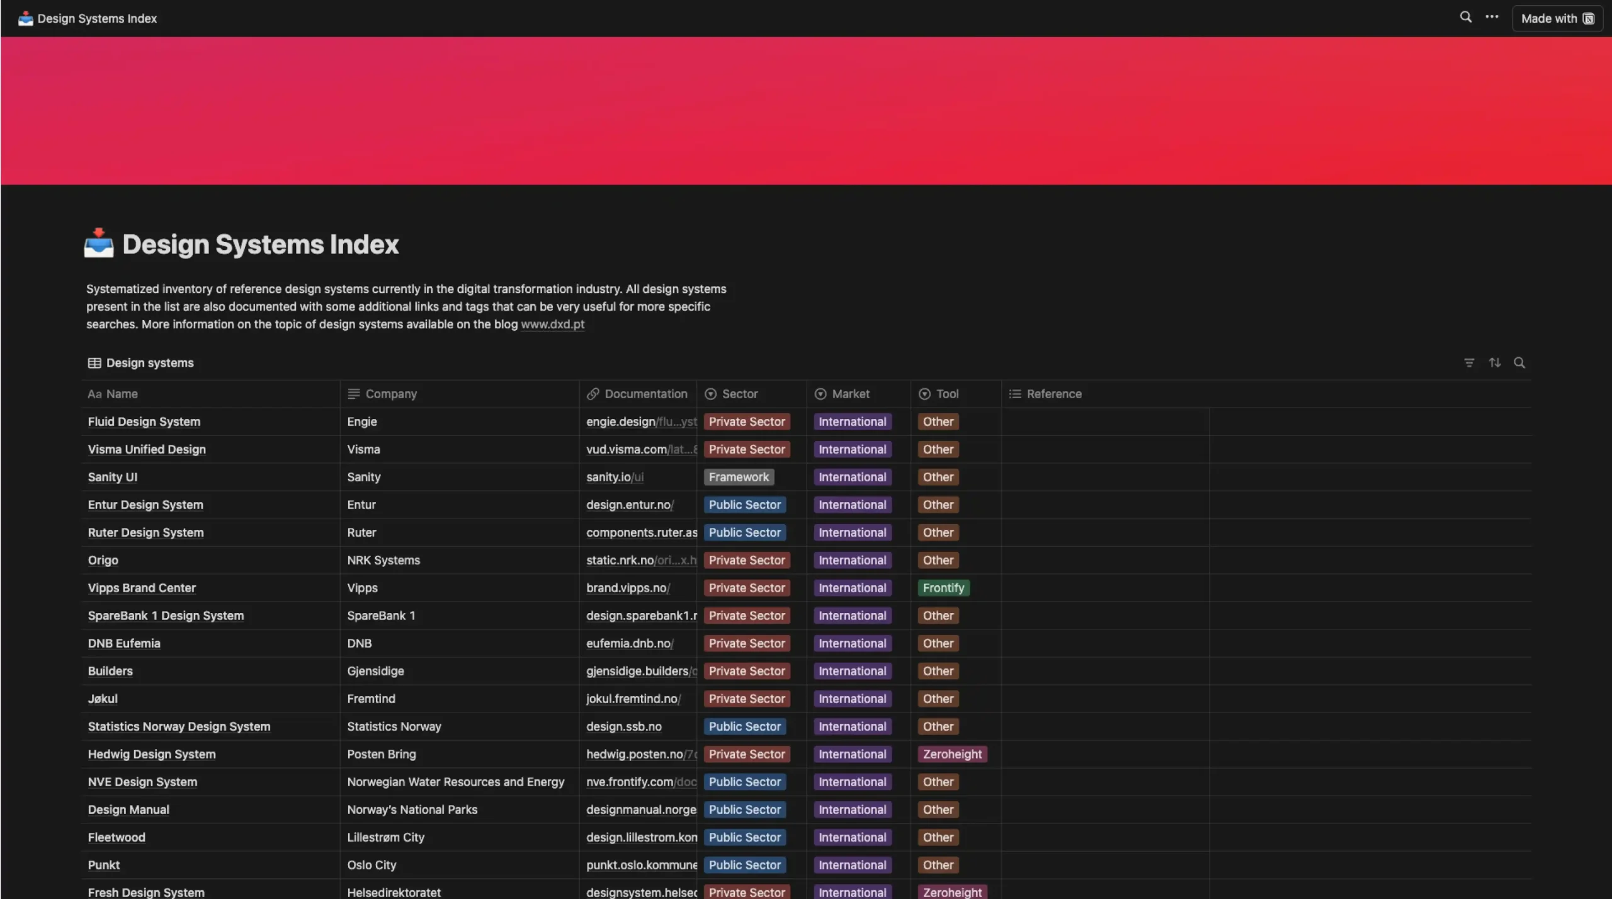Viewport: 1612px width, 899px height.
Task: Follow the sanity.io/ui documentation link
Action: 615,477
